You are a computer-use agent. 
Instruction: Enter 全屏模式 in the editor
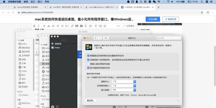click(129, 26)
